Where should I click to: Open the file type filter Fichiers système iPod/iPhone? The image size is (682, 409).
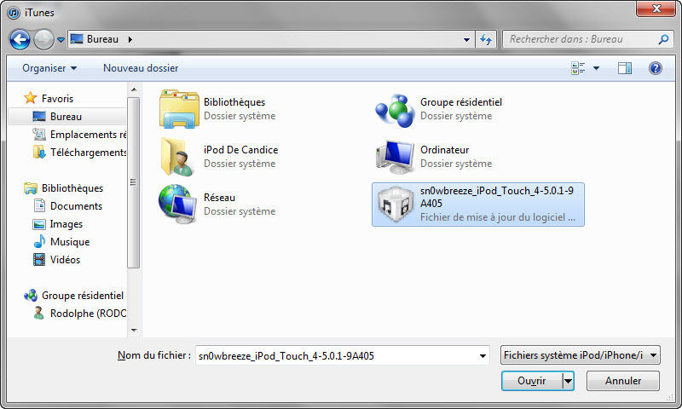[x=581, y=355]
